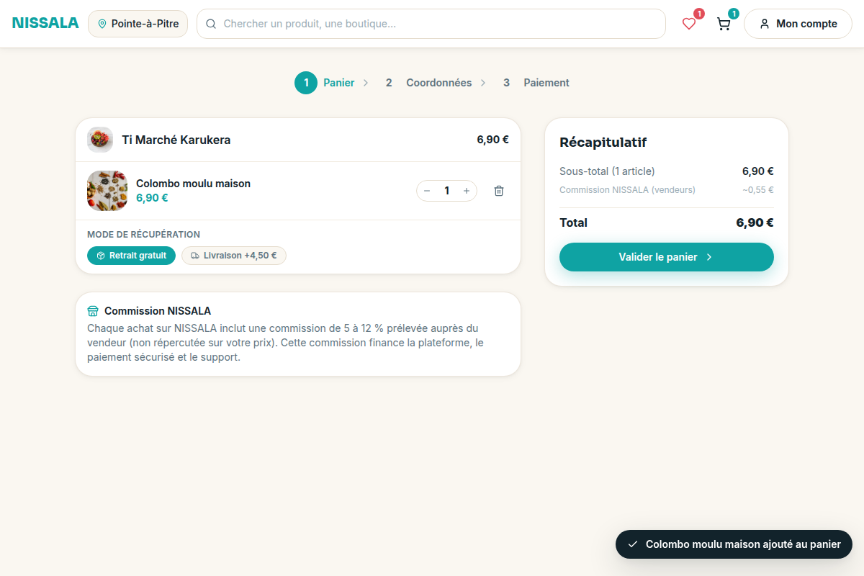The height and width of the screenshot is (576, 864).
Task: Click the Commission NISSALA storefront icon
Action: [93, 311]
